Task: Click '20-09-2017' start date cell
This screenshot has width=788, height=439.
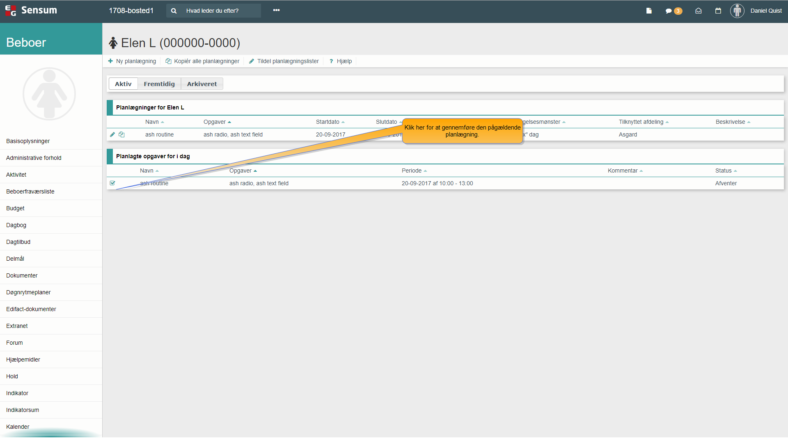Action: [330, 134]
